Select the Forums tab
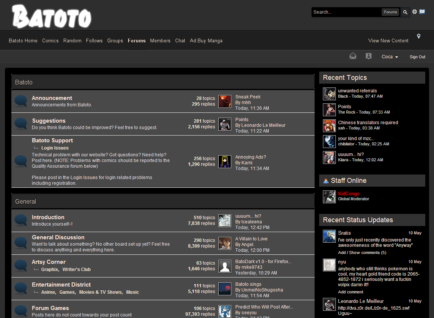Screen dimensions: 434x318 point(137,41)
